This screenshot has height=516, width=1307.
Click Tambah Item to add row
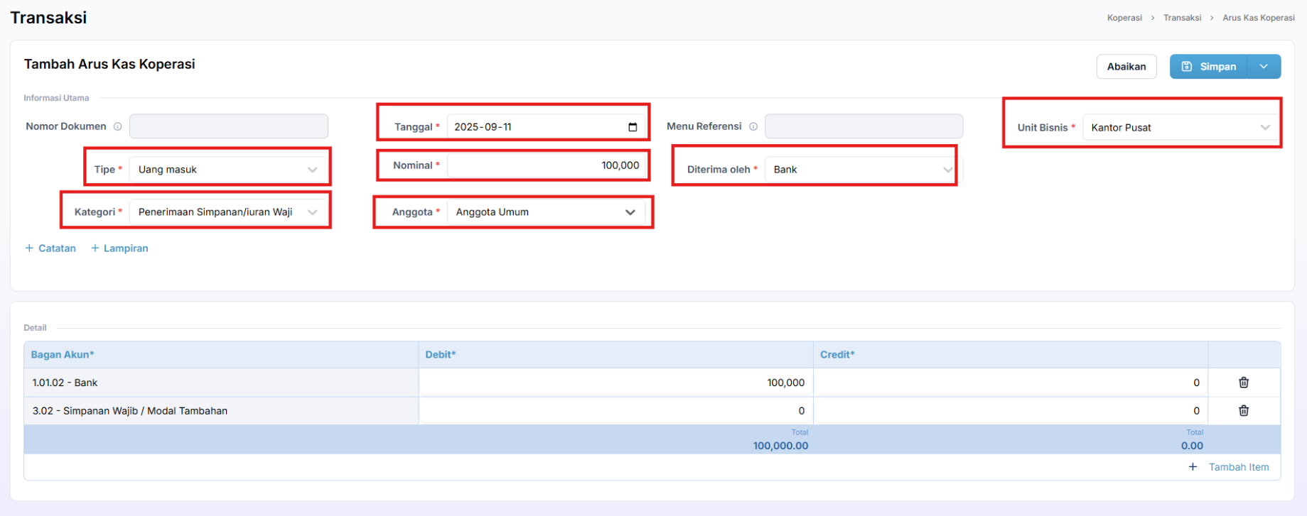pos(1239,467)
